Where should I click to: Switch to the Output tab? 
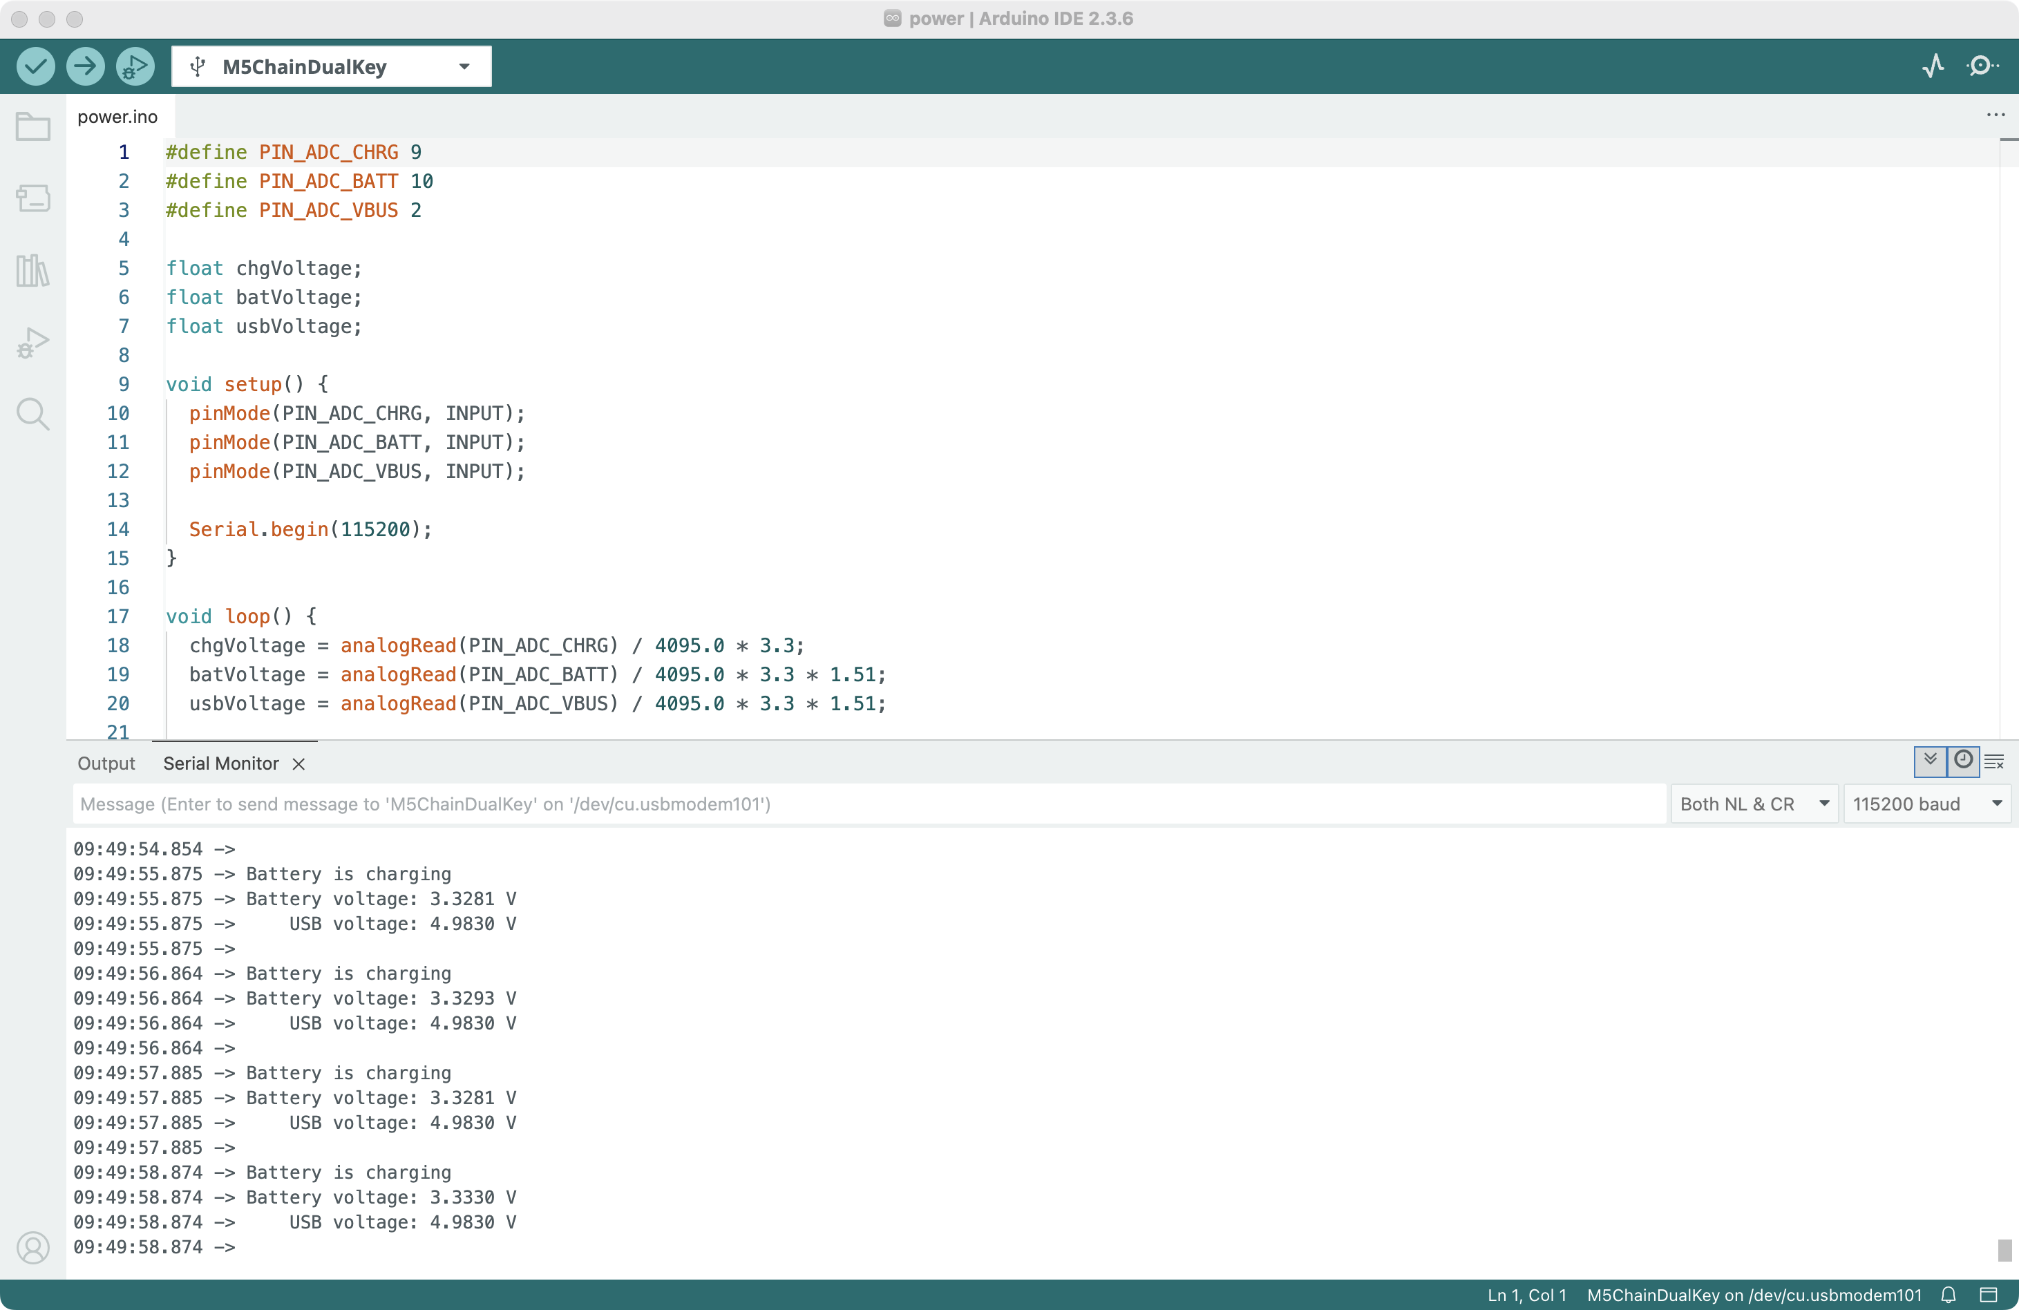pyautogui.click(x=106, y=763)
